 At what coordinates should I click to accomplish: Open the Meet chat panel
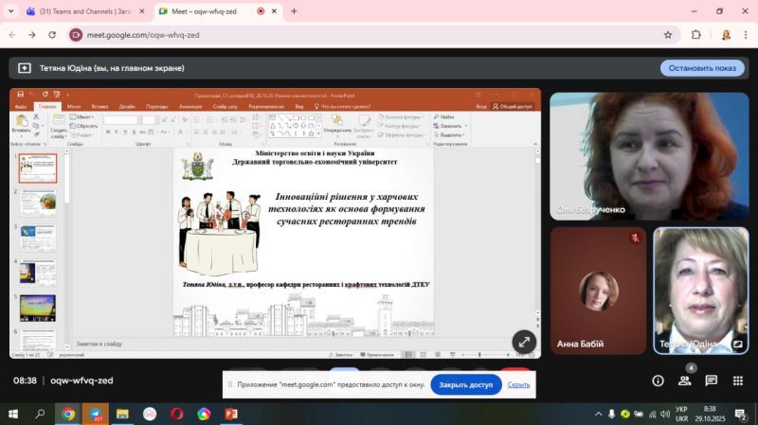711,381
